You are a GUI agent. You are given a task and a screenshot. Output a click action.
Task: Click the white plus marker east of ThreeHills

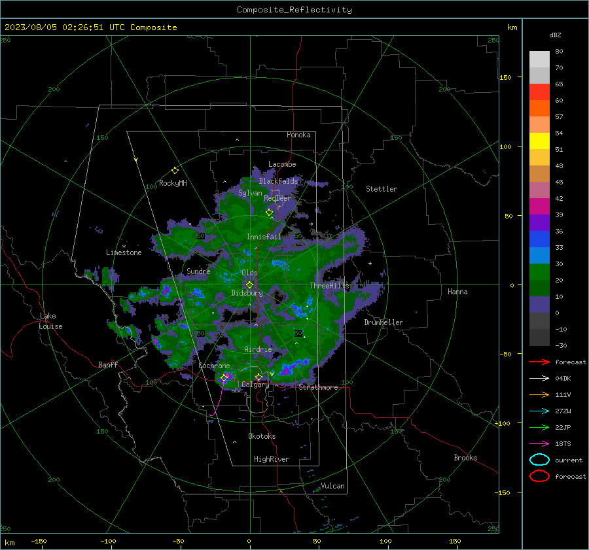(x=370, y=263)
